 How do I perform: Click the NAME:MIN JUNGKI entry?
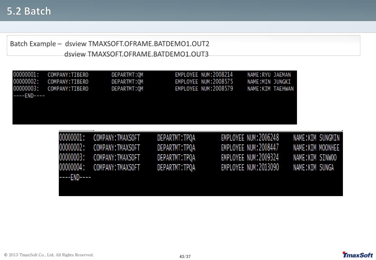269,82
